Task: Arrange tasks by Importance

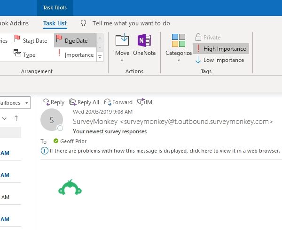Action: (75, 54)
